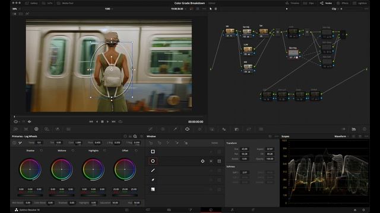Open the Lightbox view
The image size is (380, 213).
pyautogui.click(x=360, y=3)
